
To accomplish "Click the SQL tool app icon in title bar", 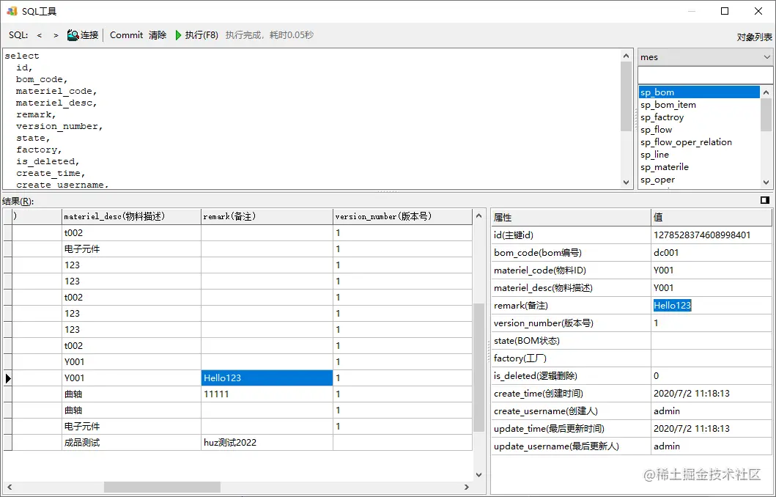I will [12, 11].
